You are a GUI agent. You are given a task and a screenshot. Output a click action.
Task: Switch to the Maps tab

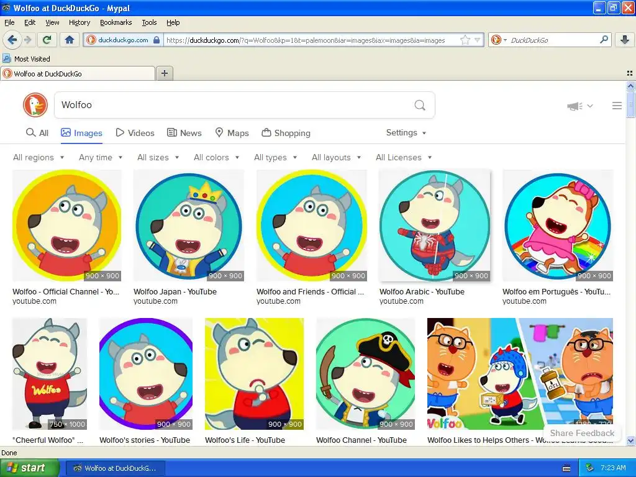coord(232,133)
